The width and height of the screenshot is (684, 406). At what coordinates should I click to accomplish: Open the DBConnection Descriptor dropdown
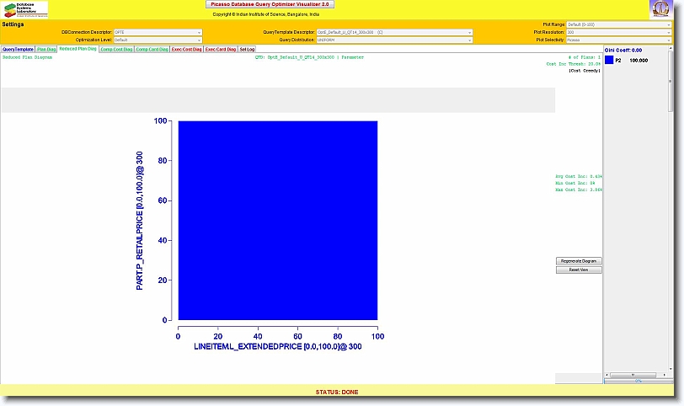click(158, 32)
